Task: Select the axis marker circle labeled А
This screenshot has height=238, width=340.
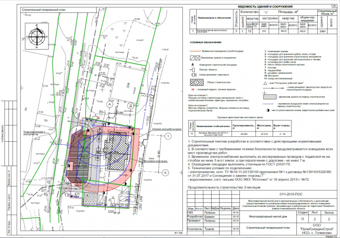Action: 110,104
